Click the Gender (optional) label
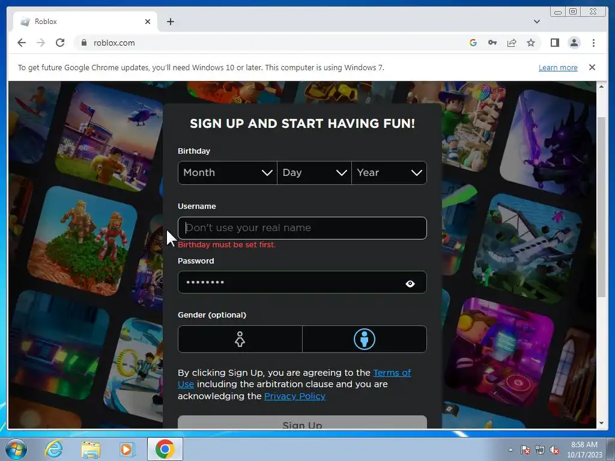Image resolution: width=615 pixels, height=461 pixels. tap(212, 315)
